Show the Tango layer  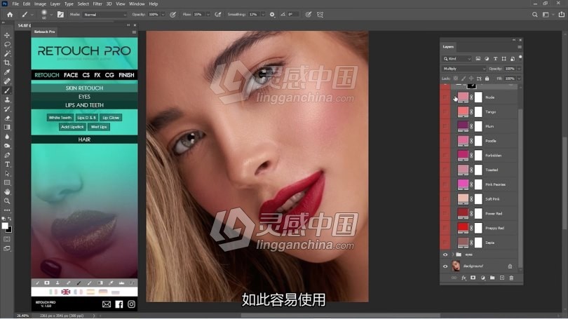tap(445, 112)
